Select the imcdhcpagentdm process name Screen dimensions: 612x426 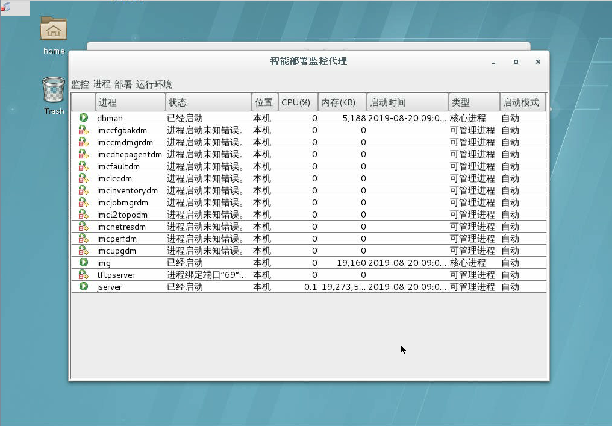(x=129, y=154)
